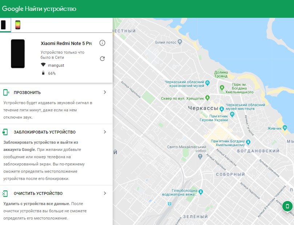Click the large Xiaomi phone image

17,54
